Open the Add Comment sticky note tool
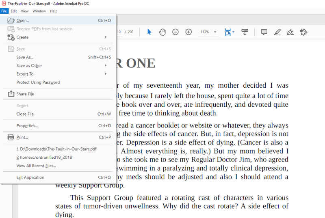The image size is (325, 218). (264, 32)
